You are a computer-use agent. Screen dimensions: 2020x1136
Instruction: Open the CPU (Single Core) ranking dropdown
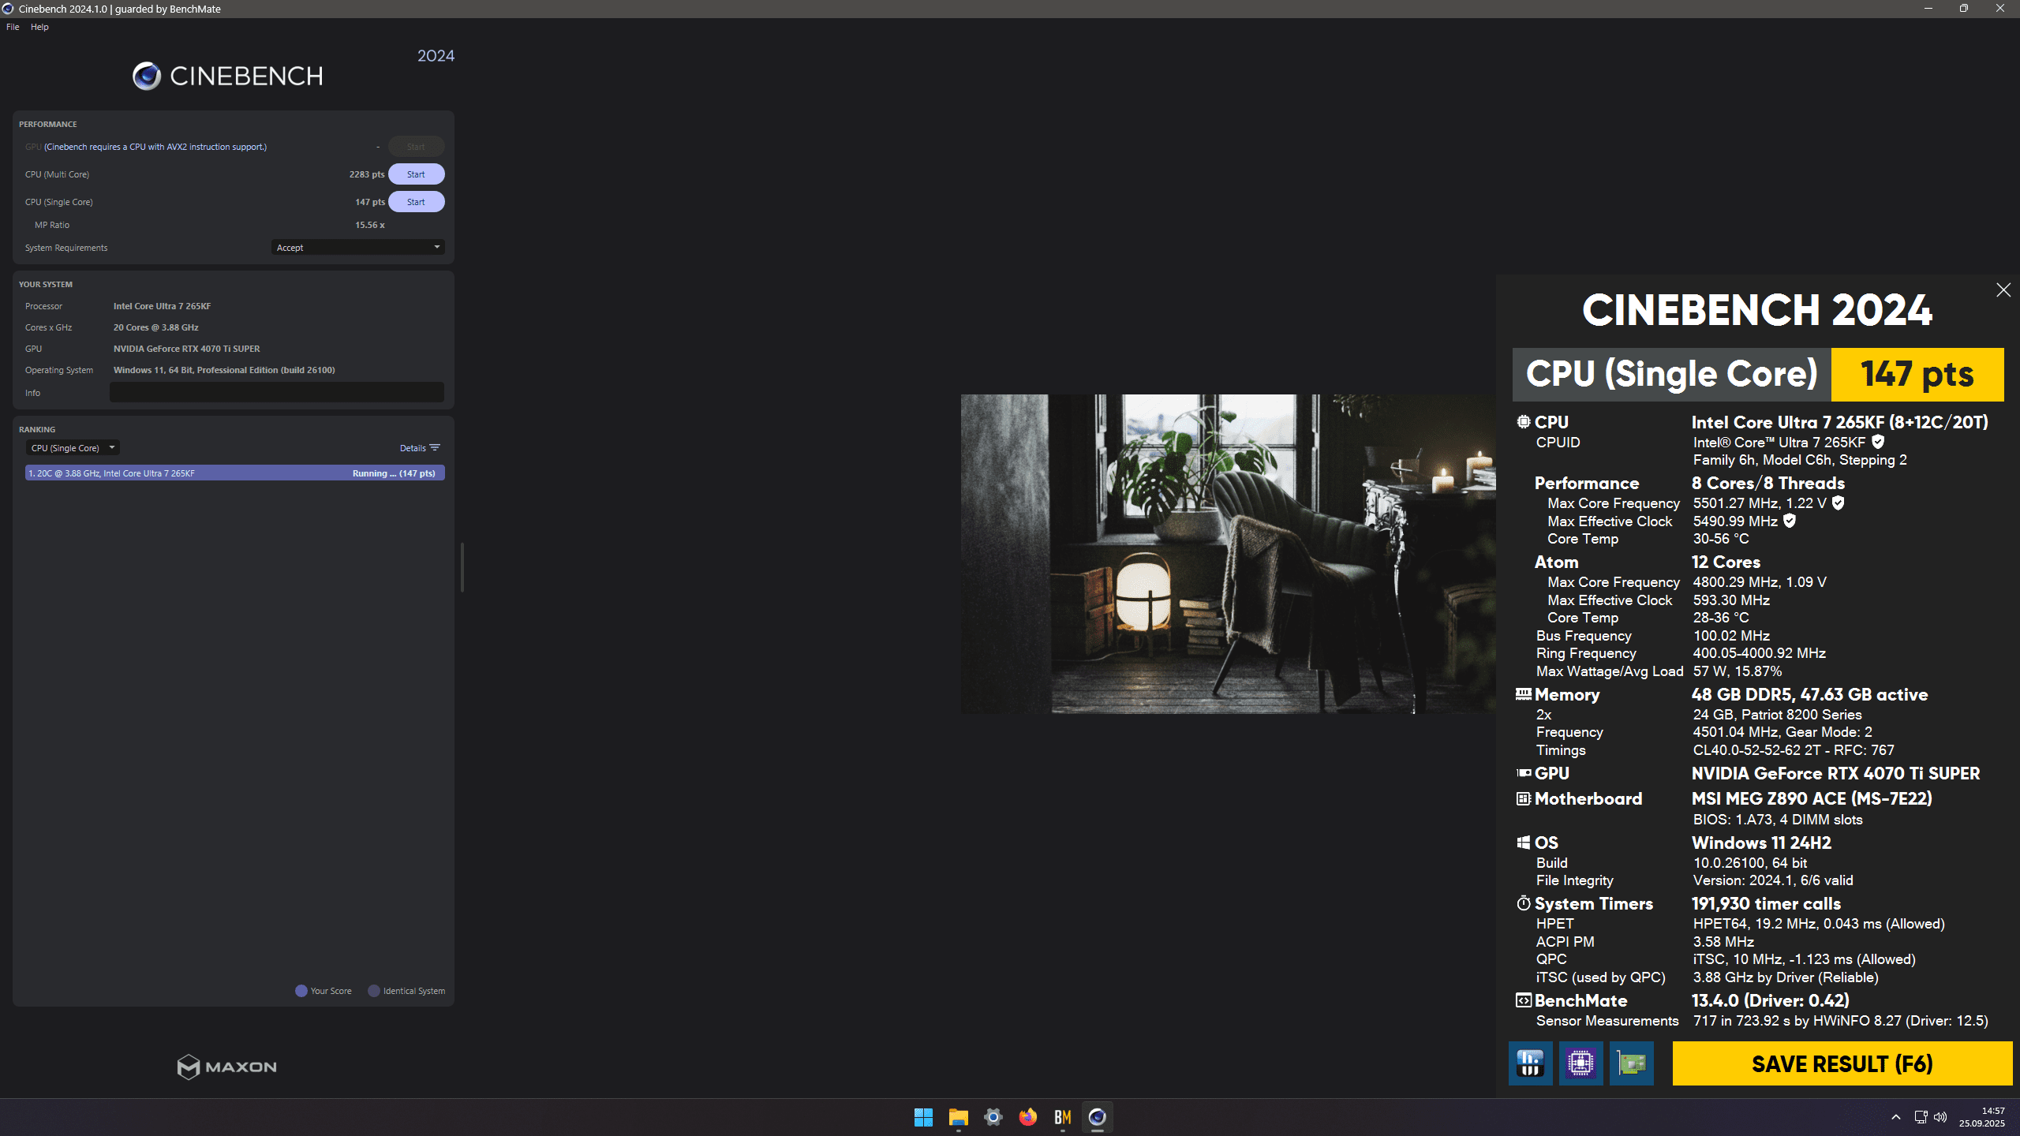pos(72,448)
